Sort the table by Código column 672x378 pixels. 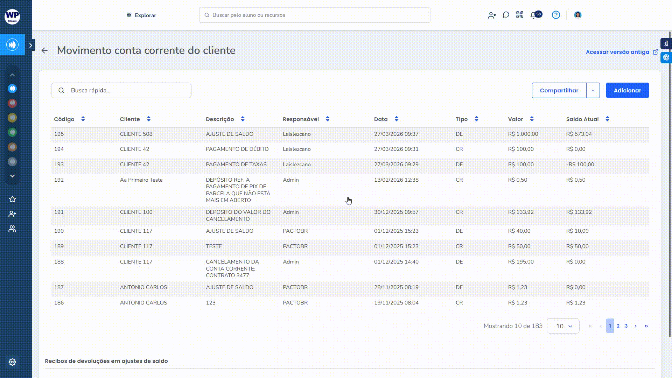83,119
